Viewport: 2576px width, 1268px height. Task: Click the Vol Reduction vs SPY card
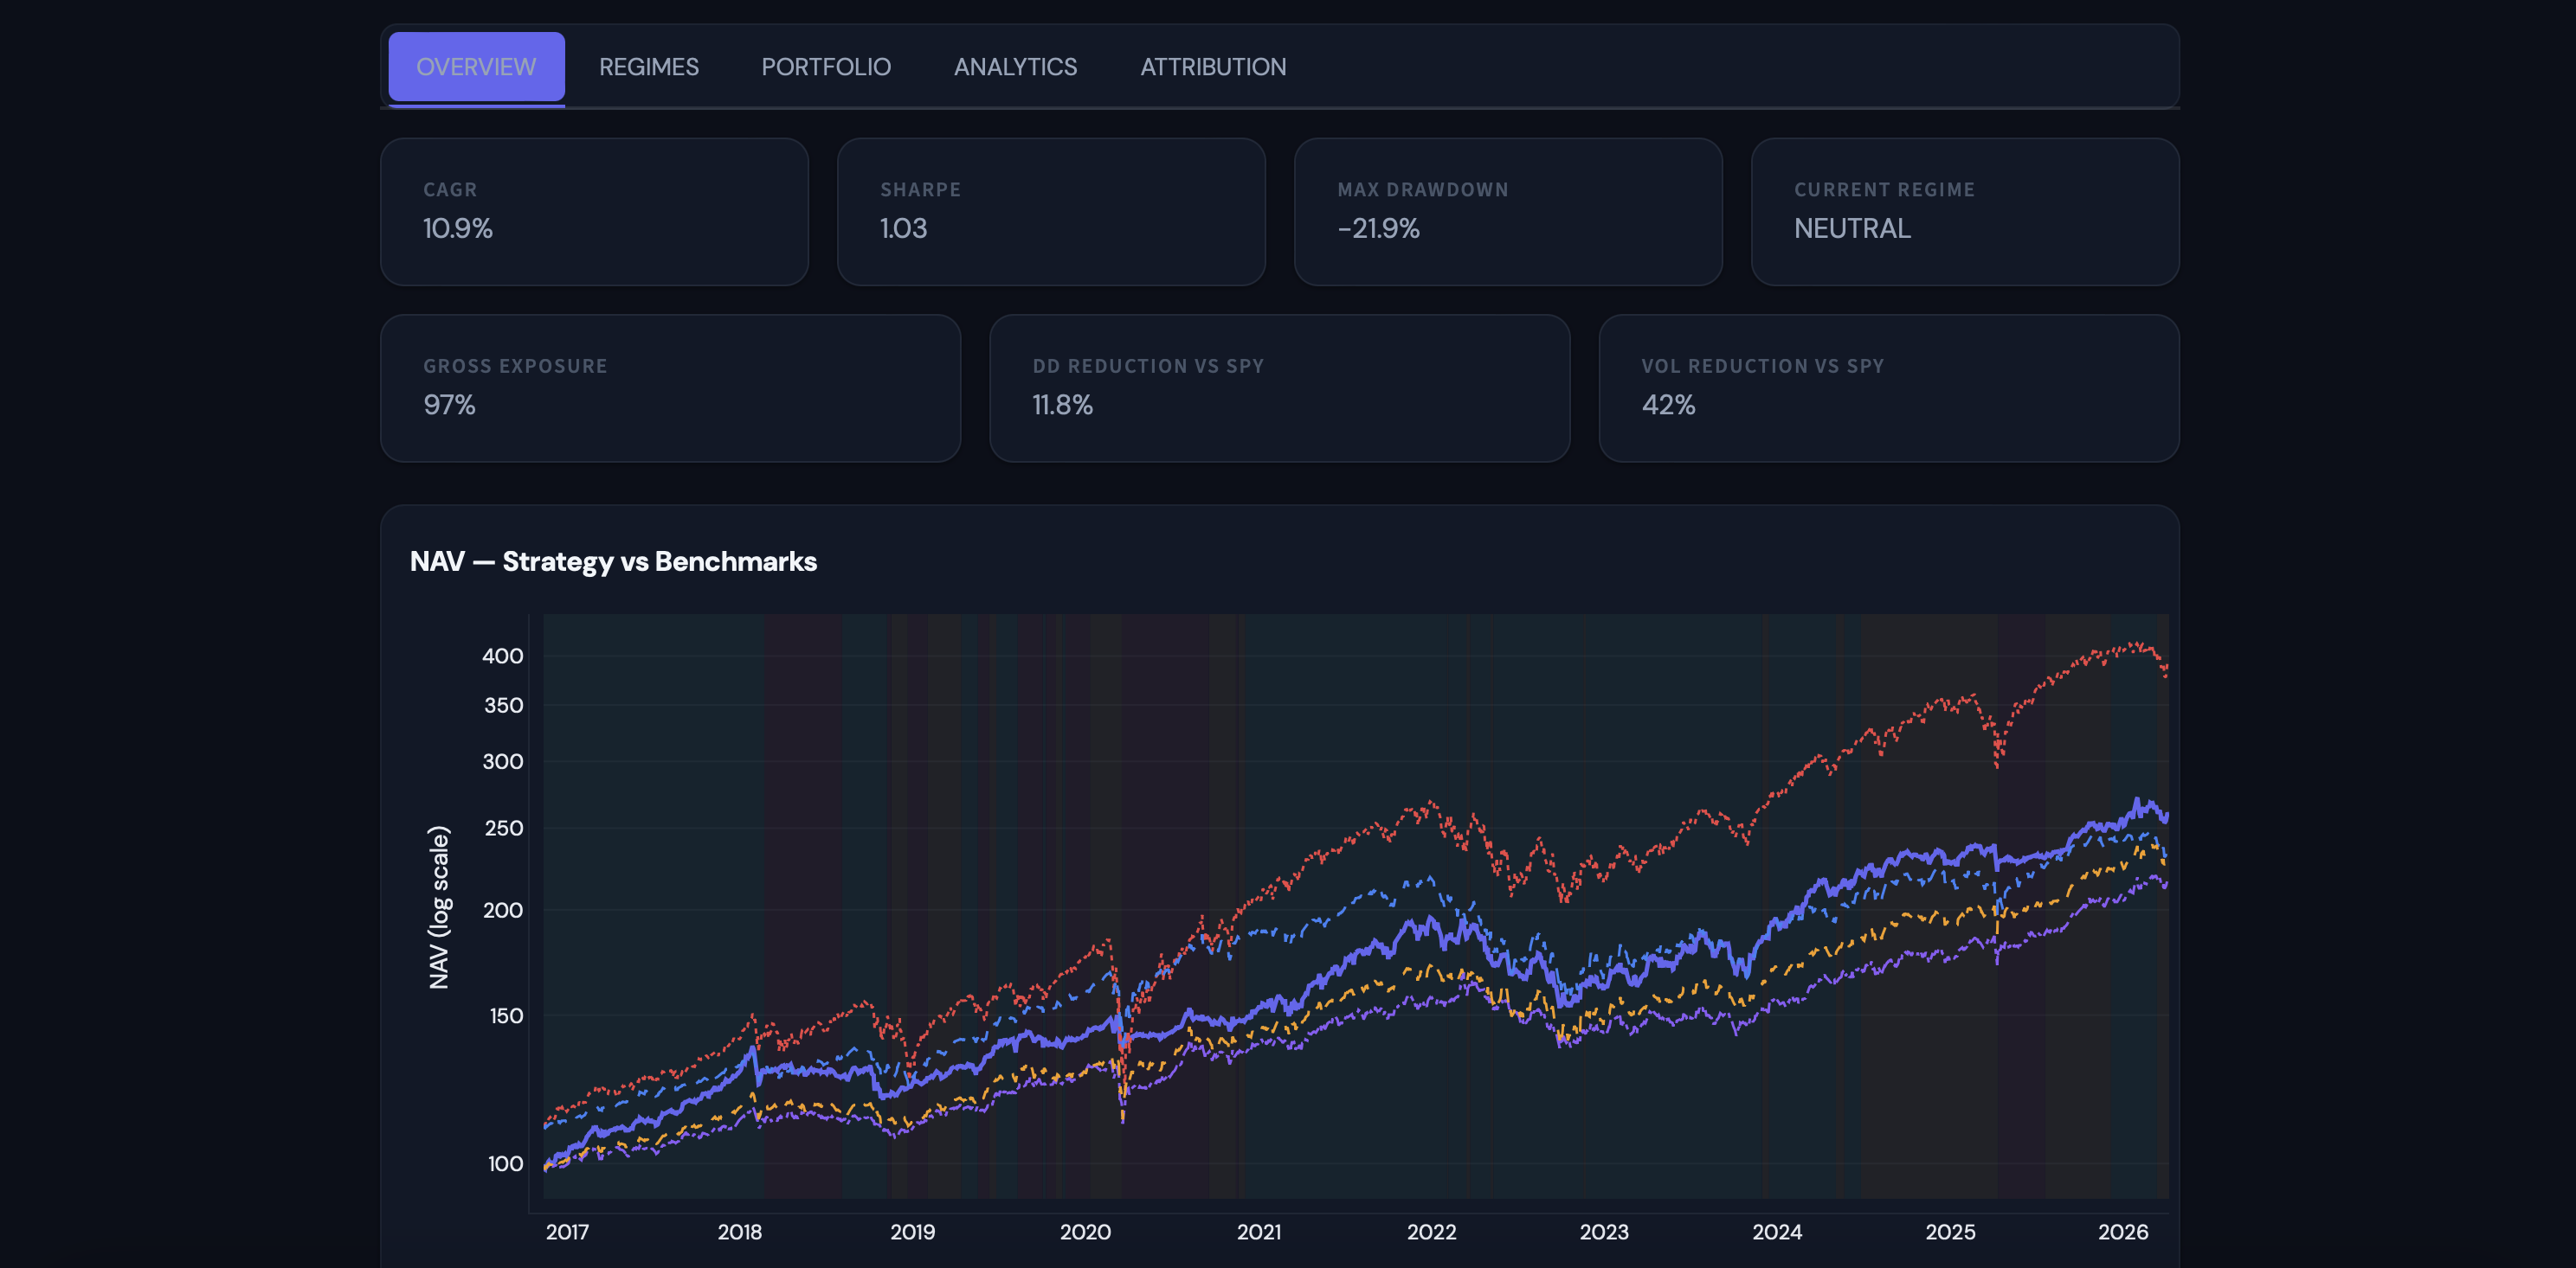[1888, 387]
